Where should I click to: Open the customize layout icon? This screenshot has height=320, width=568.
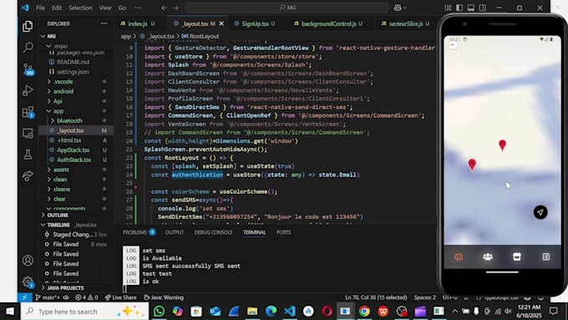point(448,8)
